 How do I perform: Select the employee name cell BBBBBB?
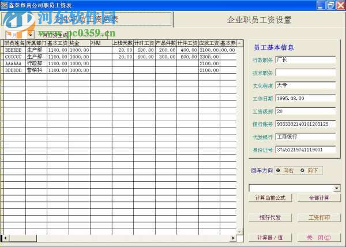point(14,50)
